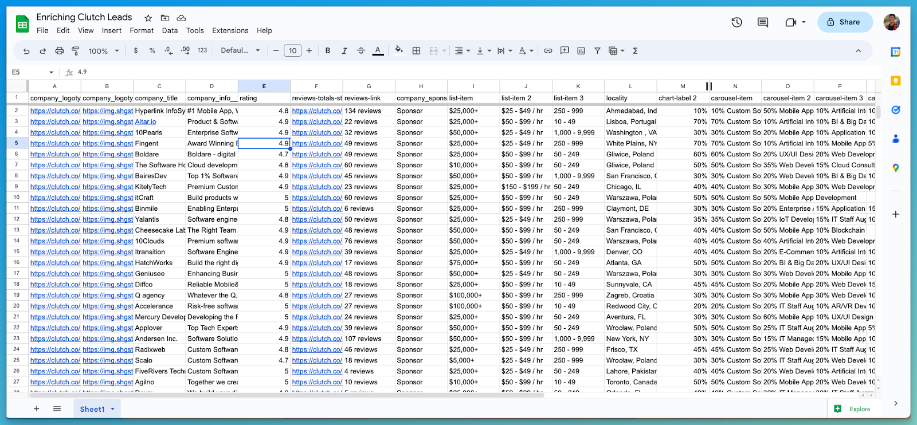Toggle strikethrough formatting

(x=361, y=51)
